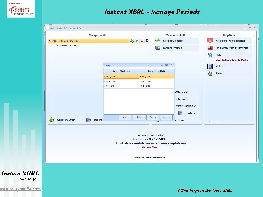Click Import label
This screenshot has height=197, width=263.
(x=98, y=120)
